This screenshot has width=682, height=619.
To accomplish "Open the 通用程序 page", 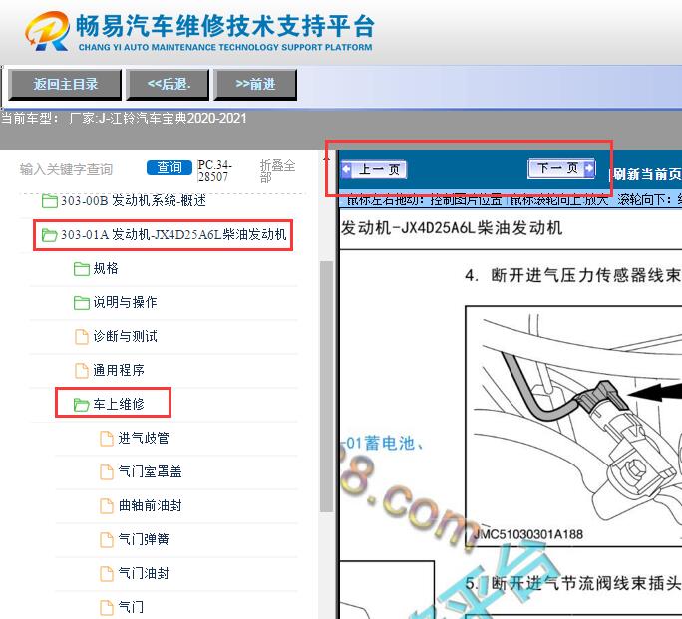I will [x=119, y=371].
